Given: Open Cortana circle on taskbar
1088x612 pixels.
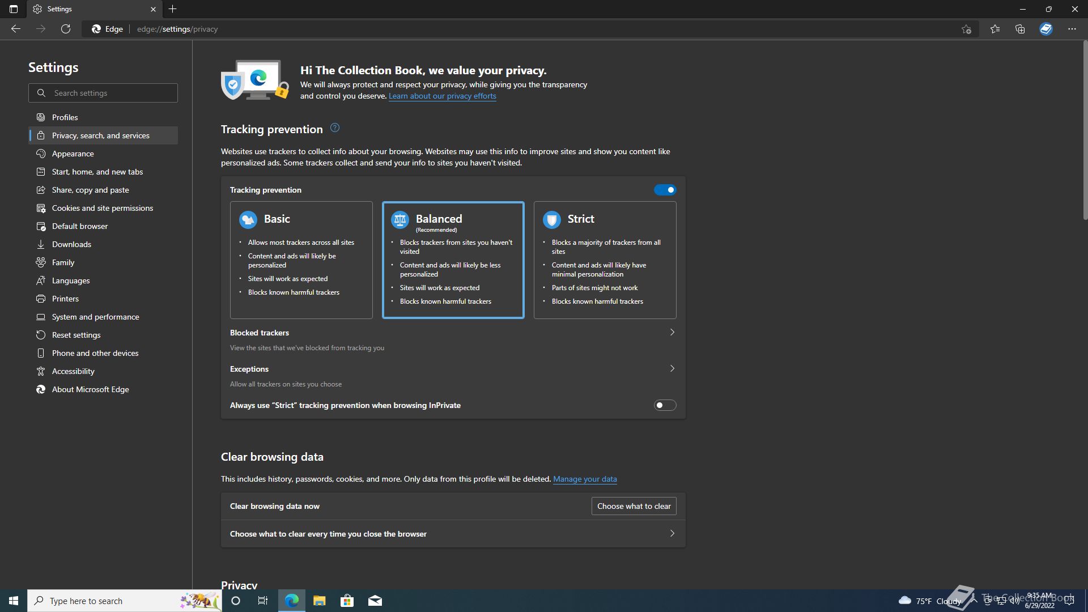Looking at the screenshot, I should pyautogui.click(x=236, y=601).
